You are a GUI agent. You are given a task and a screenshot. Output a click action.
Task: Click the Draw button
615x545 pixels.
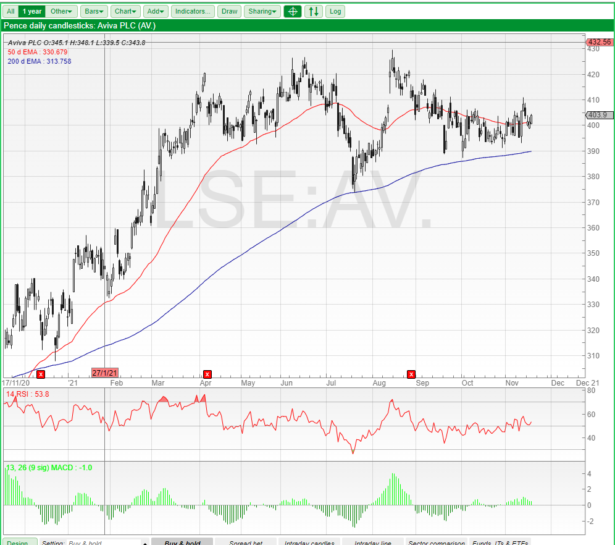click(x=230, y=11)
